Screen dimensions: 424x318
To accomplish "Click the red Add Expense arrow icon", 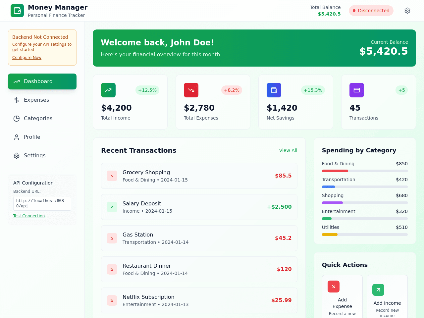I will point(334,287).
